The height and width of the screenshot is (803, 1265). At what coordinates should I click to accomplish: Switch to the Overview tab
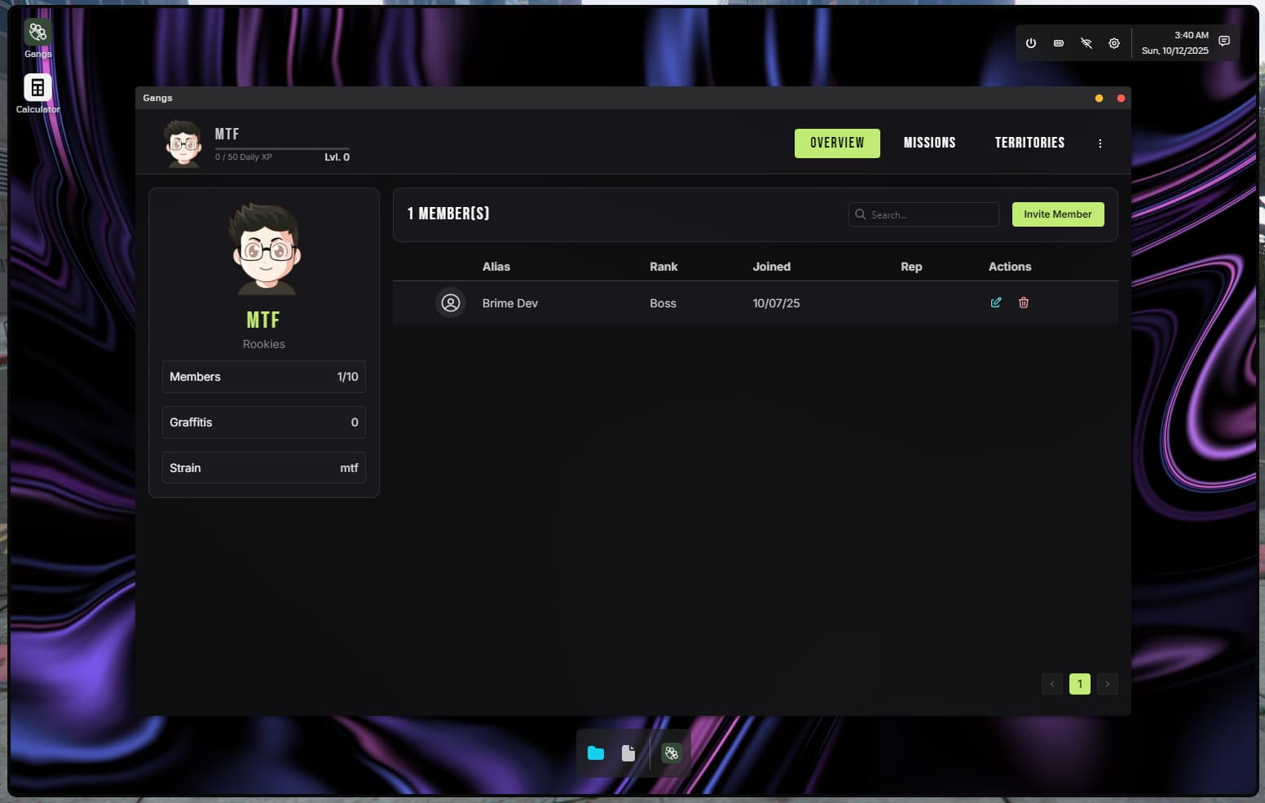point(837,143)
